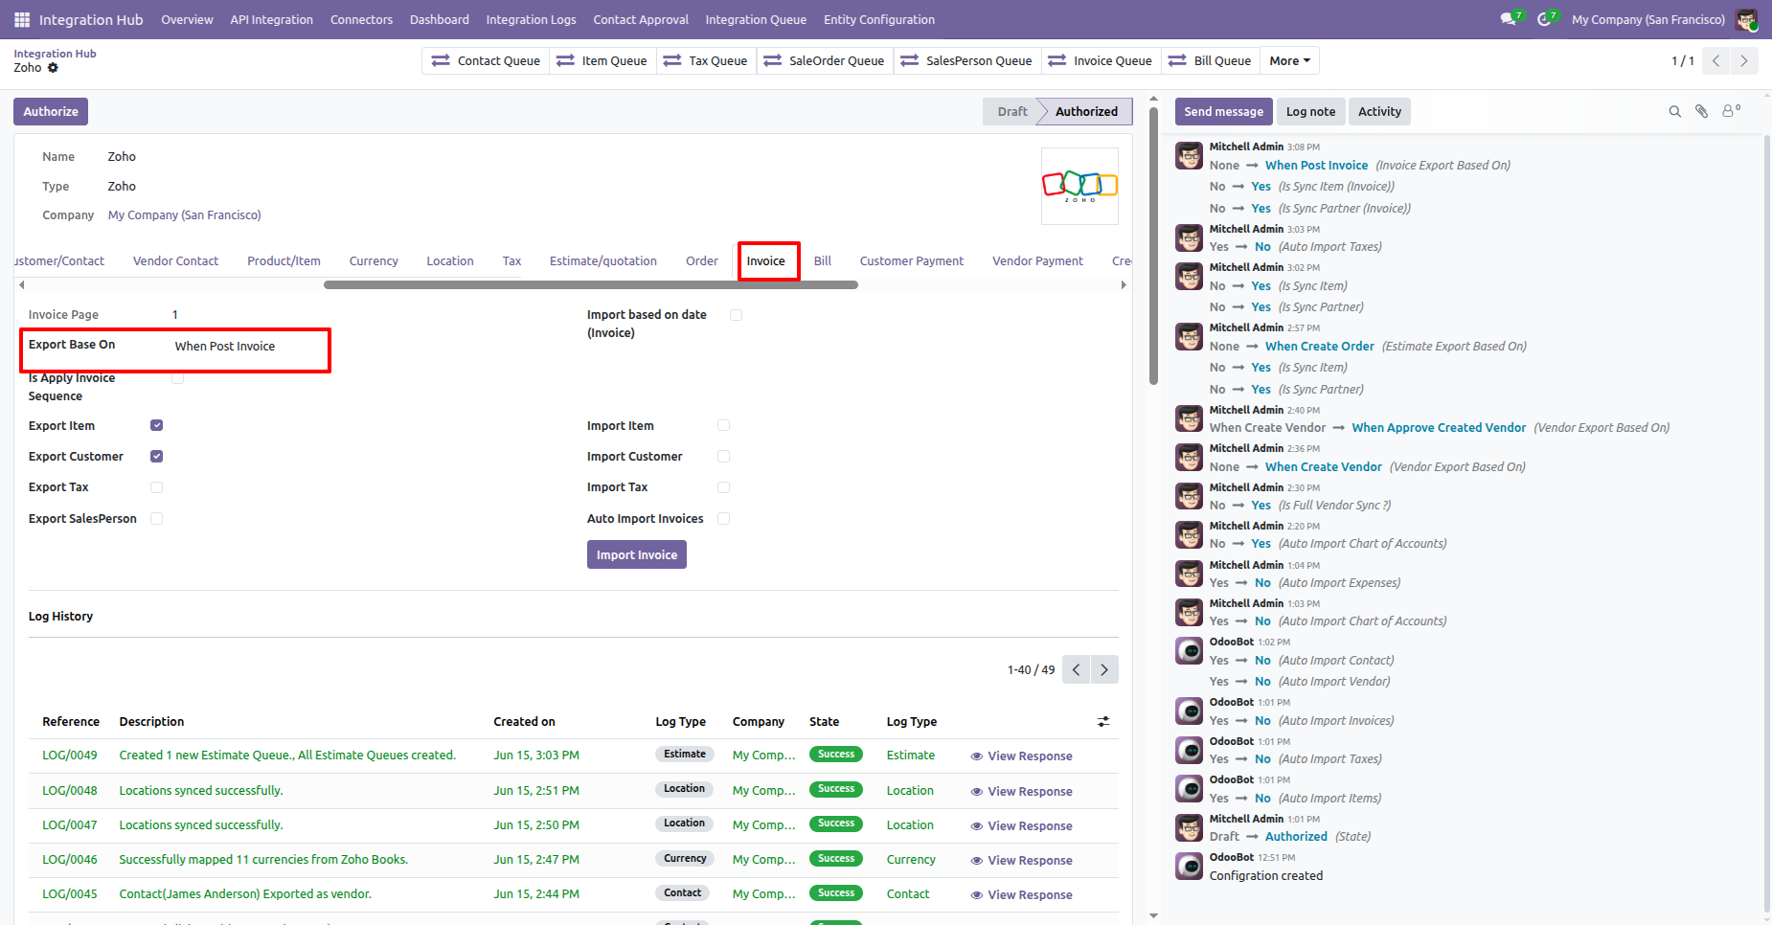Go to previous record arrow
The height and width of the screenshot is (925, 1772).
pos(1716,61)
